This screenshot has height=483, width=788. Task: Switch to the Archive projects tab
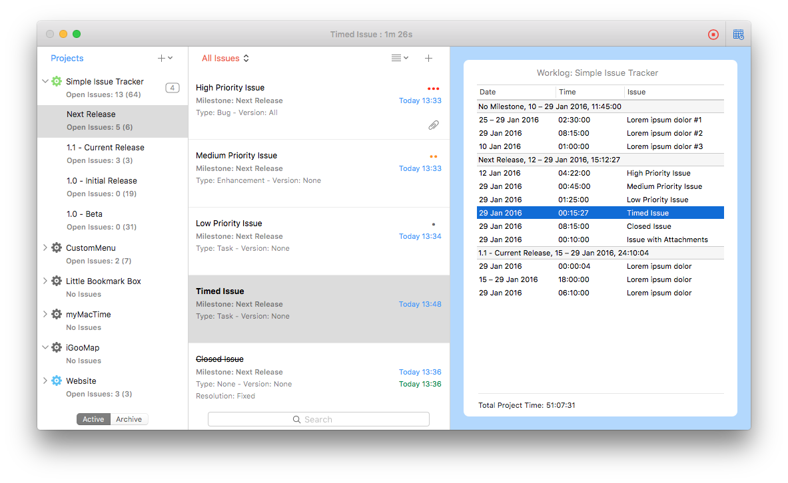click(x=129, y=419)
